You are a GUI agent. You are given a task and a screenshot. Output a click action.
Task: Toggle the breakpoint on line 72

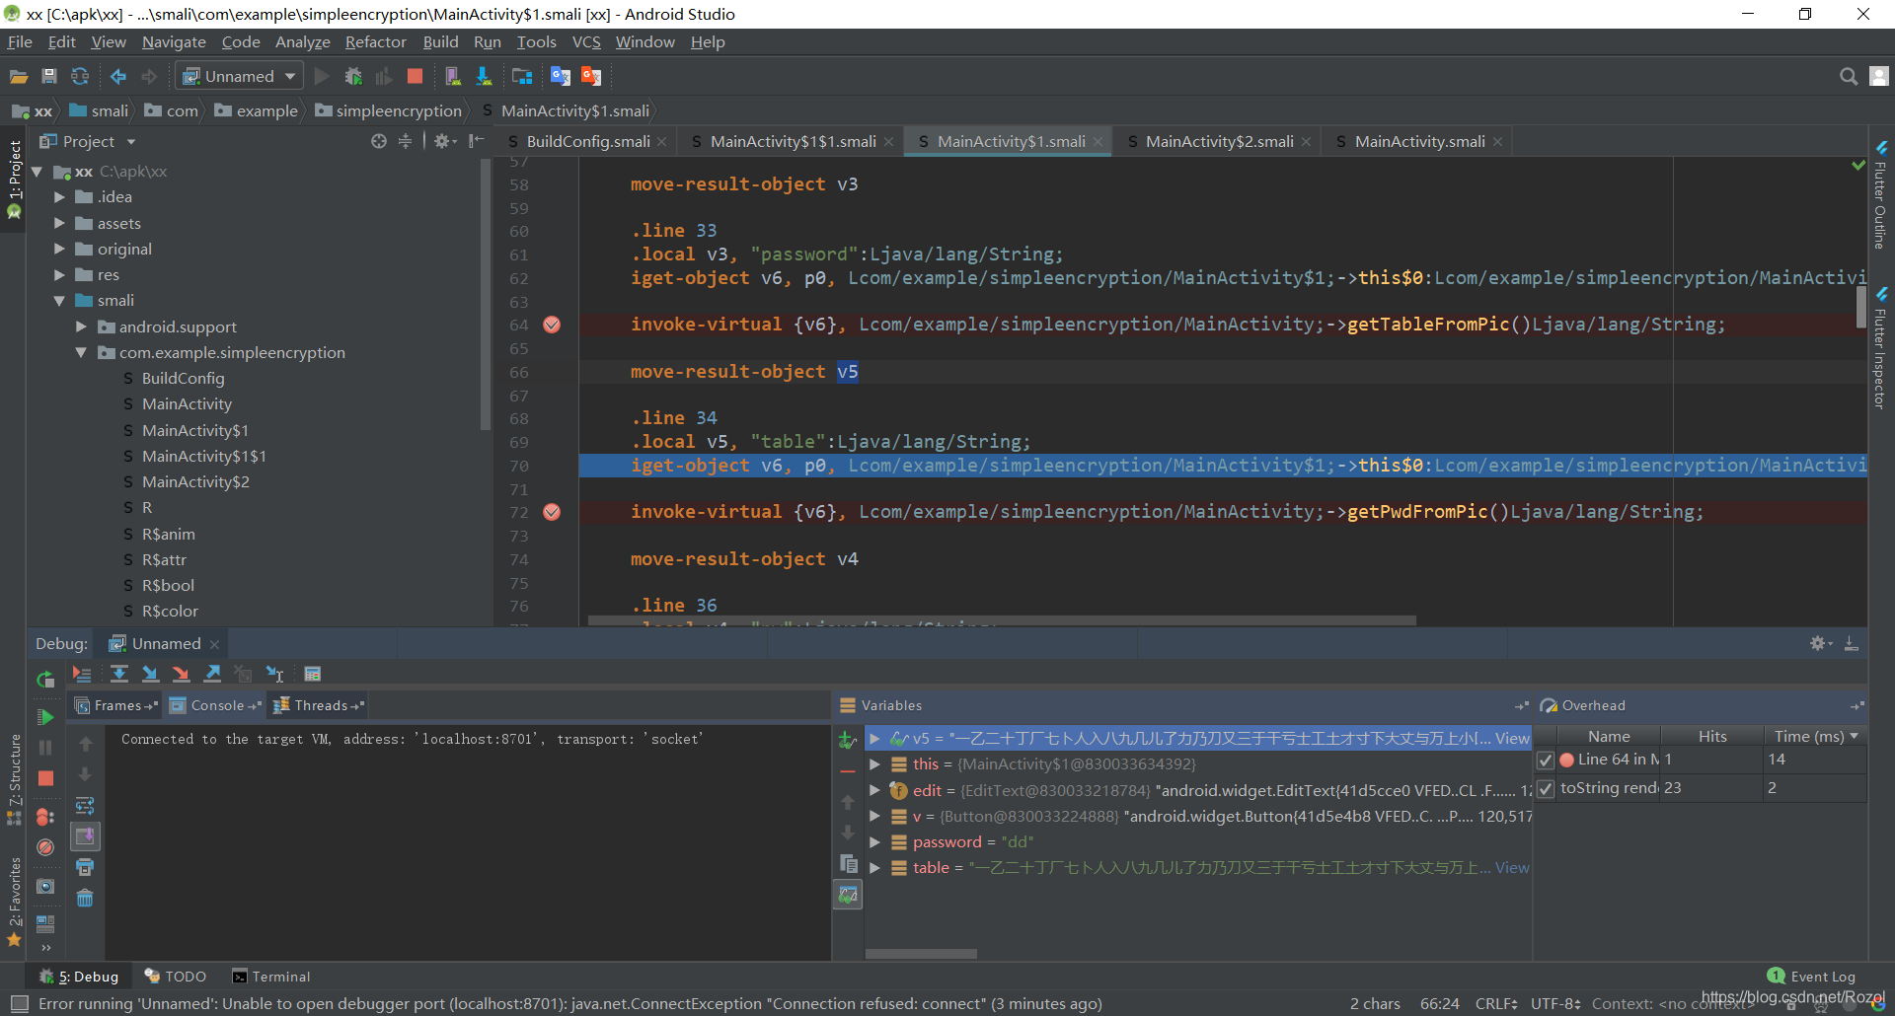point(552,512)
